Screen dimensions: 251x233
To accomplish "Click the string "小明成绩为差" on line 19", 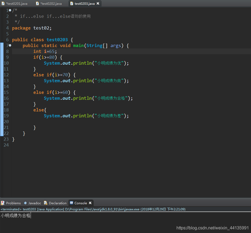I will tap(109, 116).
